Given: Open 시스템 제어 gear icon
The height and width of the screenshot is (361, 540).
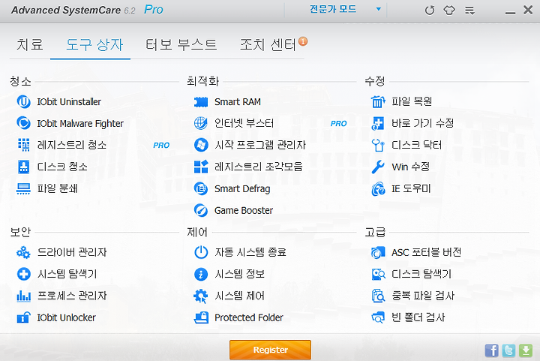Looking at the screenshot, I should [x=201, y=296].
